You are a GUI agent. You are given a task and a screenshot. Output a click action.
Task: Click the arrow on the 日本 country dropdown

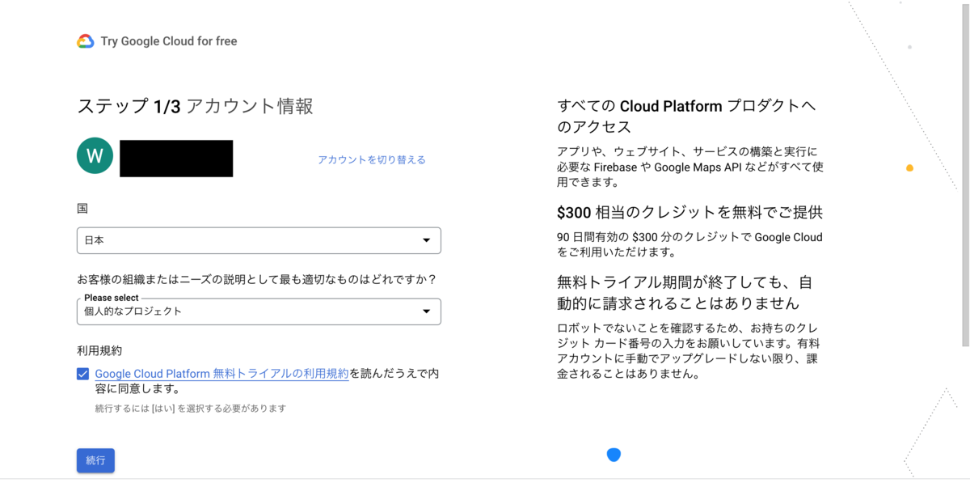427,240
